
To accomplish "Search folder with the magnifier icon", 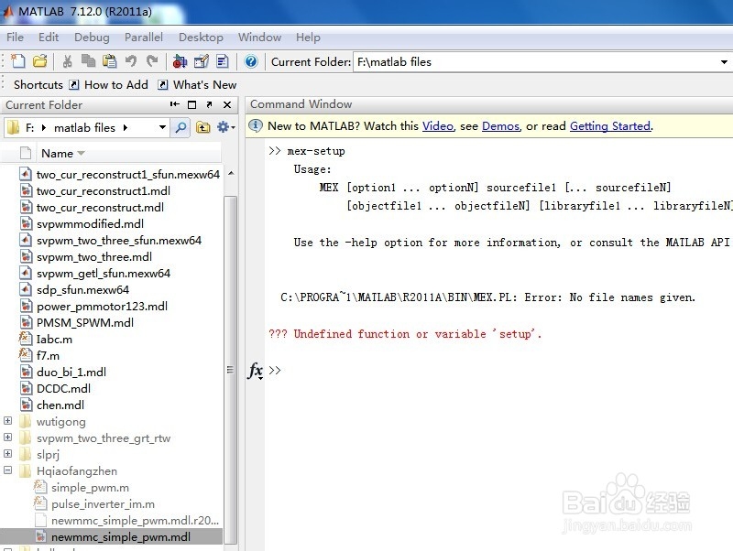I will pyautogui.click(x=181, y=127).
